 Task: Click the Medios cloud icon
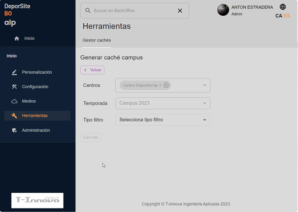click(14, 101)
